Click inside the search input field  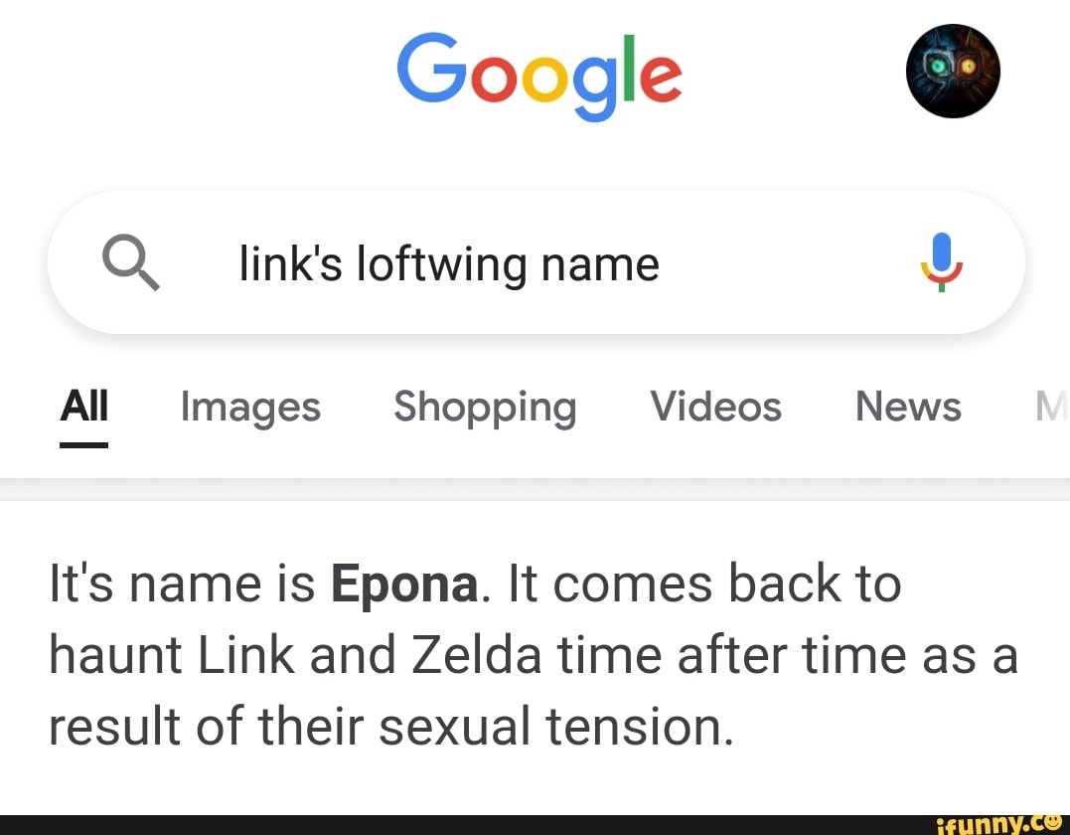pyautogui.click(x=536, y=262)
